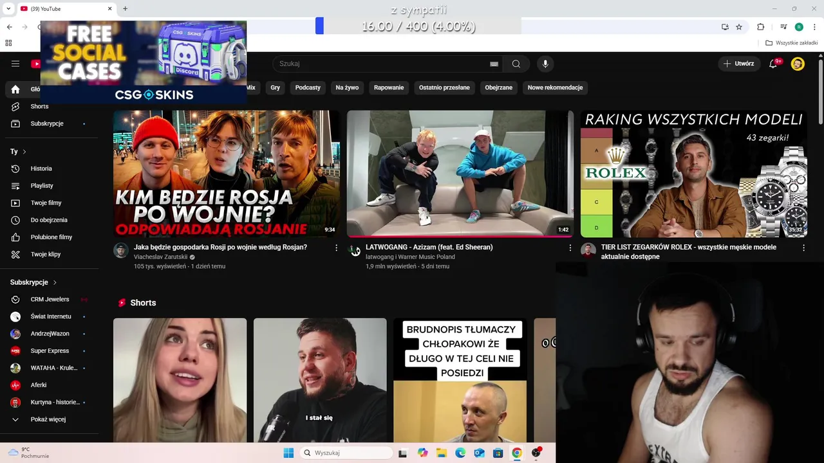Open the Windows Start menu
Viewport: 824px width, 463px height.
point(288,453)
